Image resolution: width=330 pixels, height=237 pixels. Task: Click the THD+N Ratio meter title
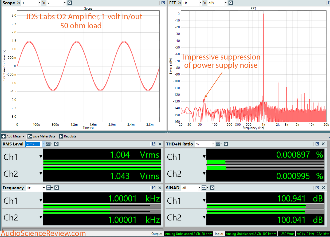coord(179,144)
